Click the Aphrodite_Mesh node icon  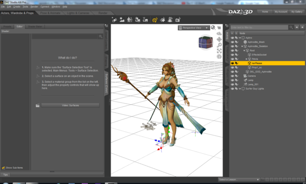pos(245,42)
